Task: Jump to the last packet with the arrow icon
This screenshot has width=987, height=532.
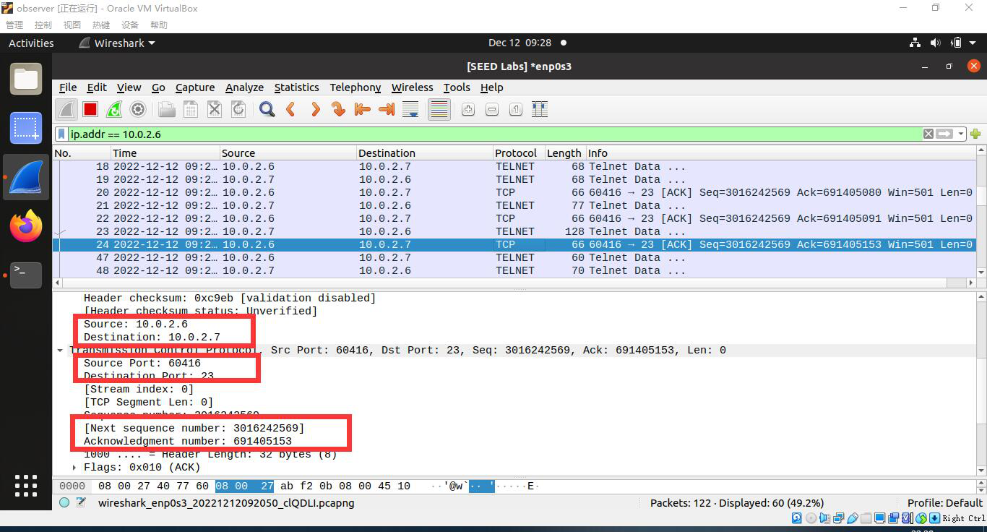Action: coord(386,109)
